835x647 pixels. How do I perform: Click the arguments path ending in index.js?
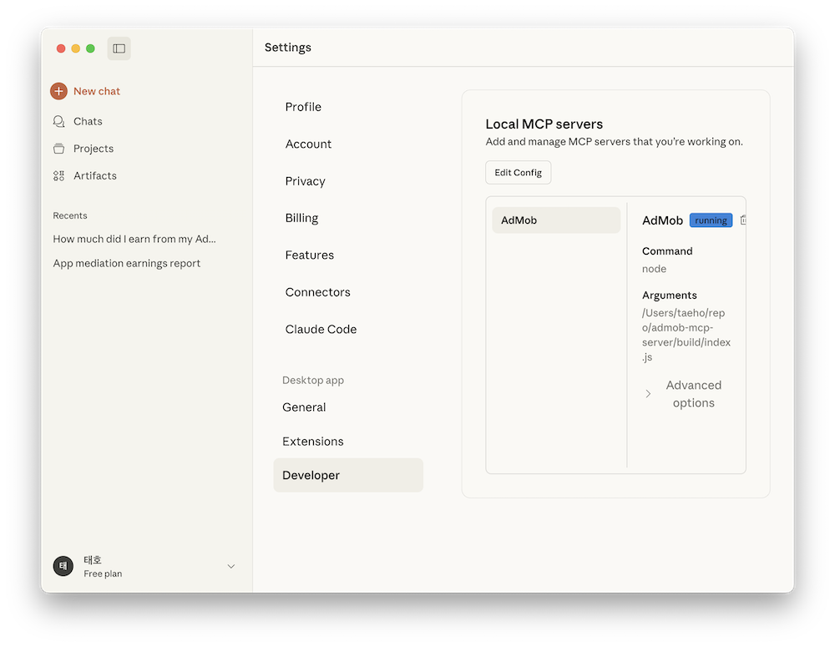point(686,335)
